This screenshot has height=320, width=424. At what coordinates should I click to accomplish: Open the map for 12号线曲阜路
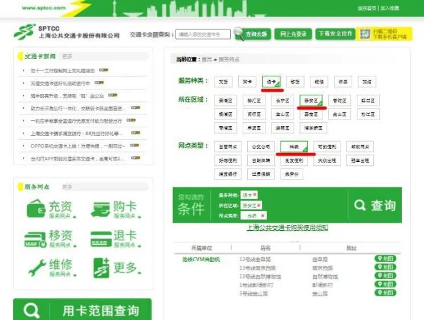(x=386, y=259)
